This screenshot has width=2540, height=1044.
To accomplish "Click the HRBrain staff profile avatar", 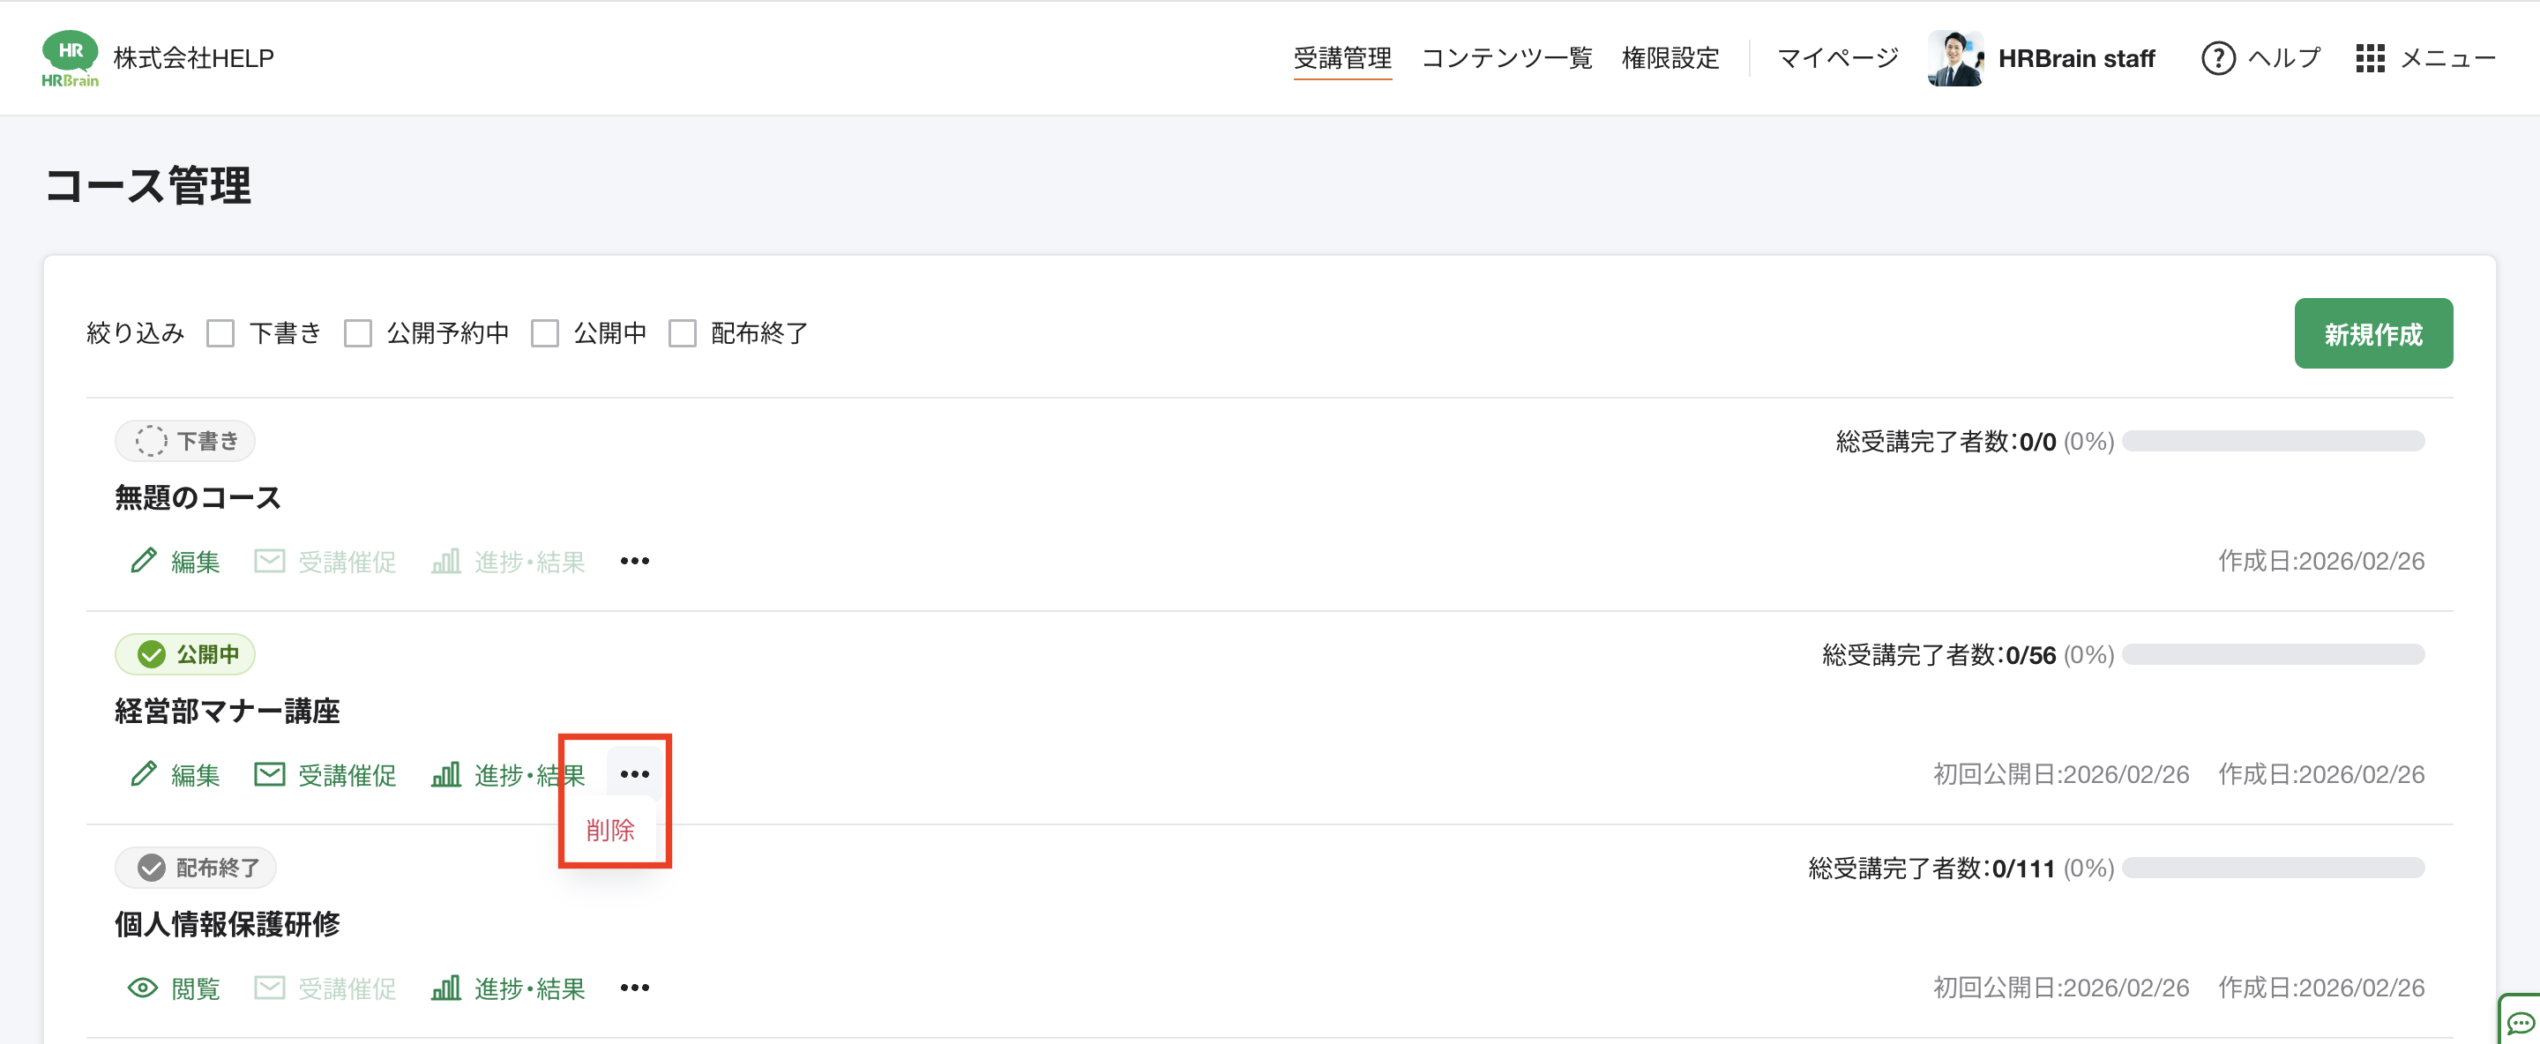I will (1955, 58).
